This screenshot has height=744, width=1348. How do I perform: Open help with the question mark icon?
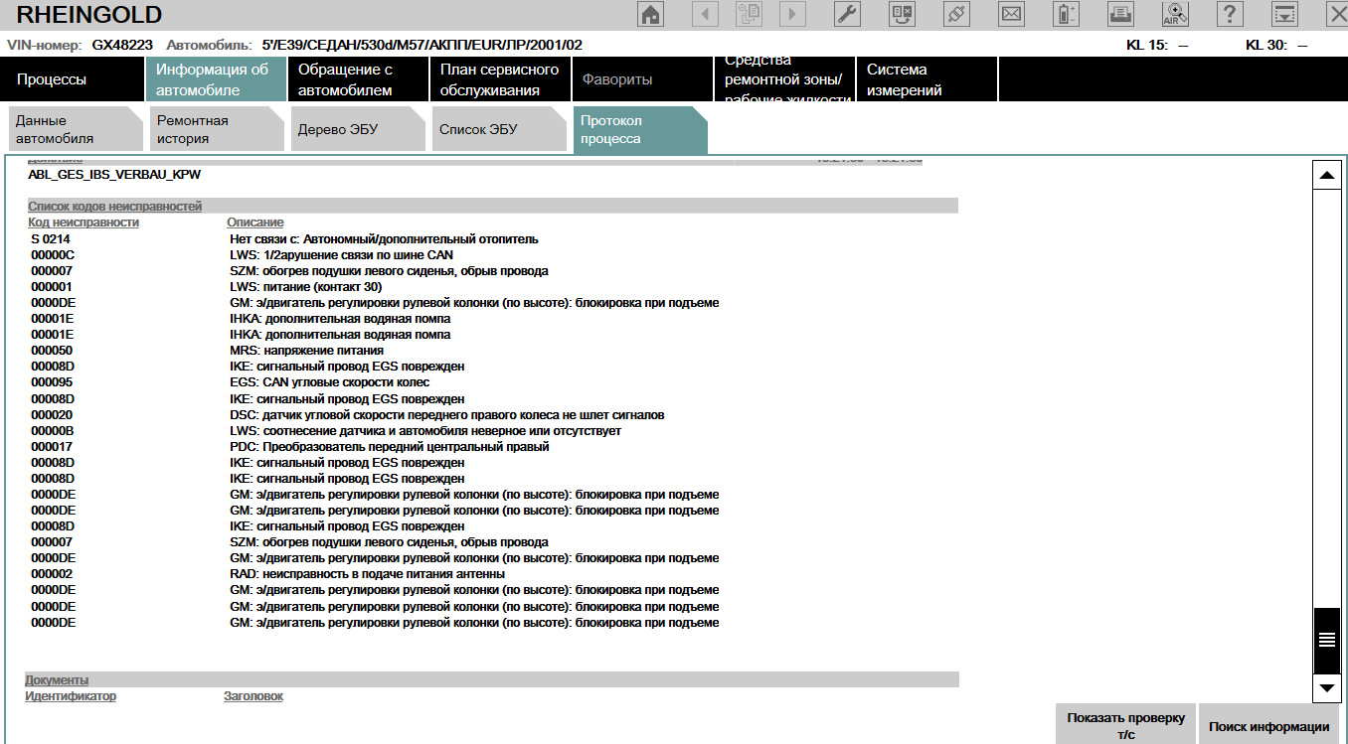click(x=1231, y=14)
